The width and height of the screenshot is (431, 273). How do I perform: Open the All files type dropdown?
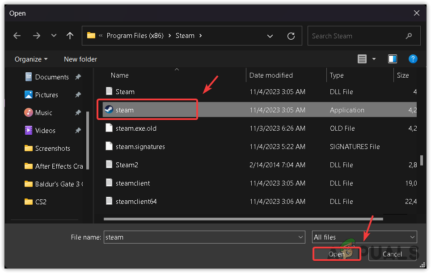364,237
